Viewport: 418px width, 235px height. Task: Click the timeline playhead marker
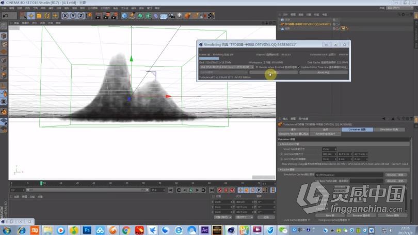click(x=41, y=183)
